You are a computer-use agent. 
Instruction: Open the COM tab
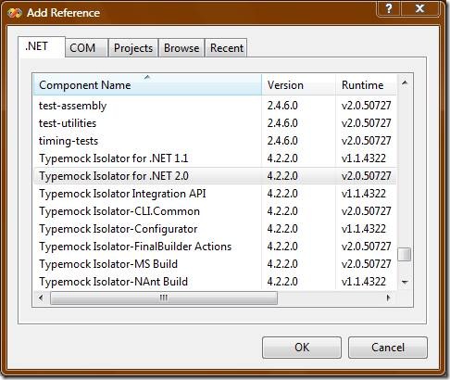click(x=87, y=48)
